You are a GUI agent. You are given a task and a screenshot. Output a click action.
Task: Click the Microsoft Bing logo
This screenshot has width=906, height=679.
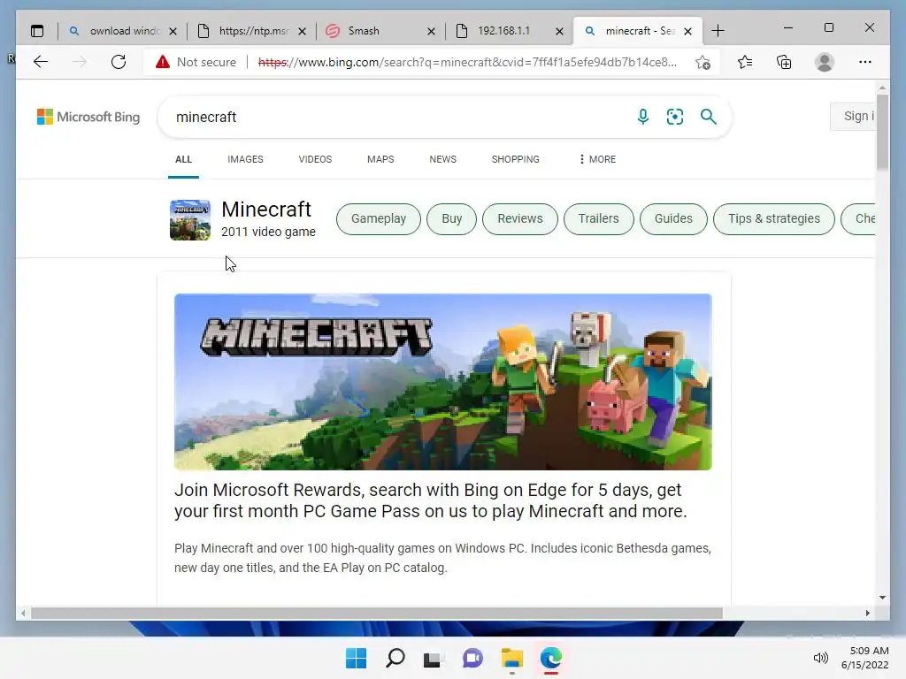click(x=88, y=117)
